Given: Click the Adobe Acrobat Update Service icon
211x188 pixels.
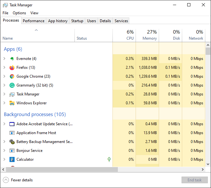Looking at the screenshot, I should coord(12,124).
